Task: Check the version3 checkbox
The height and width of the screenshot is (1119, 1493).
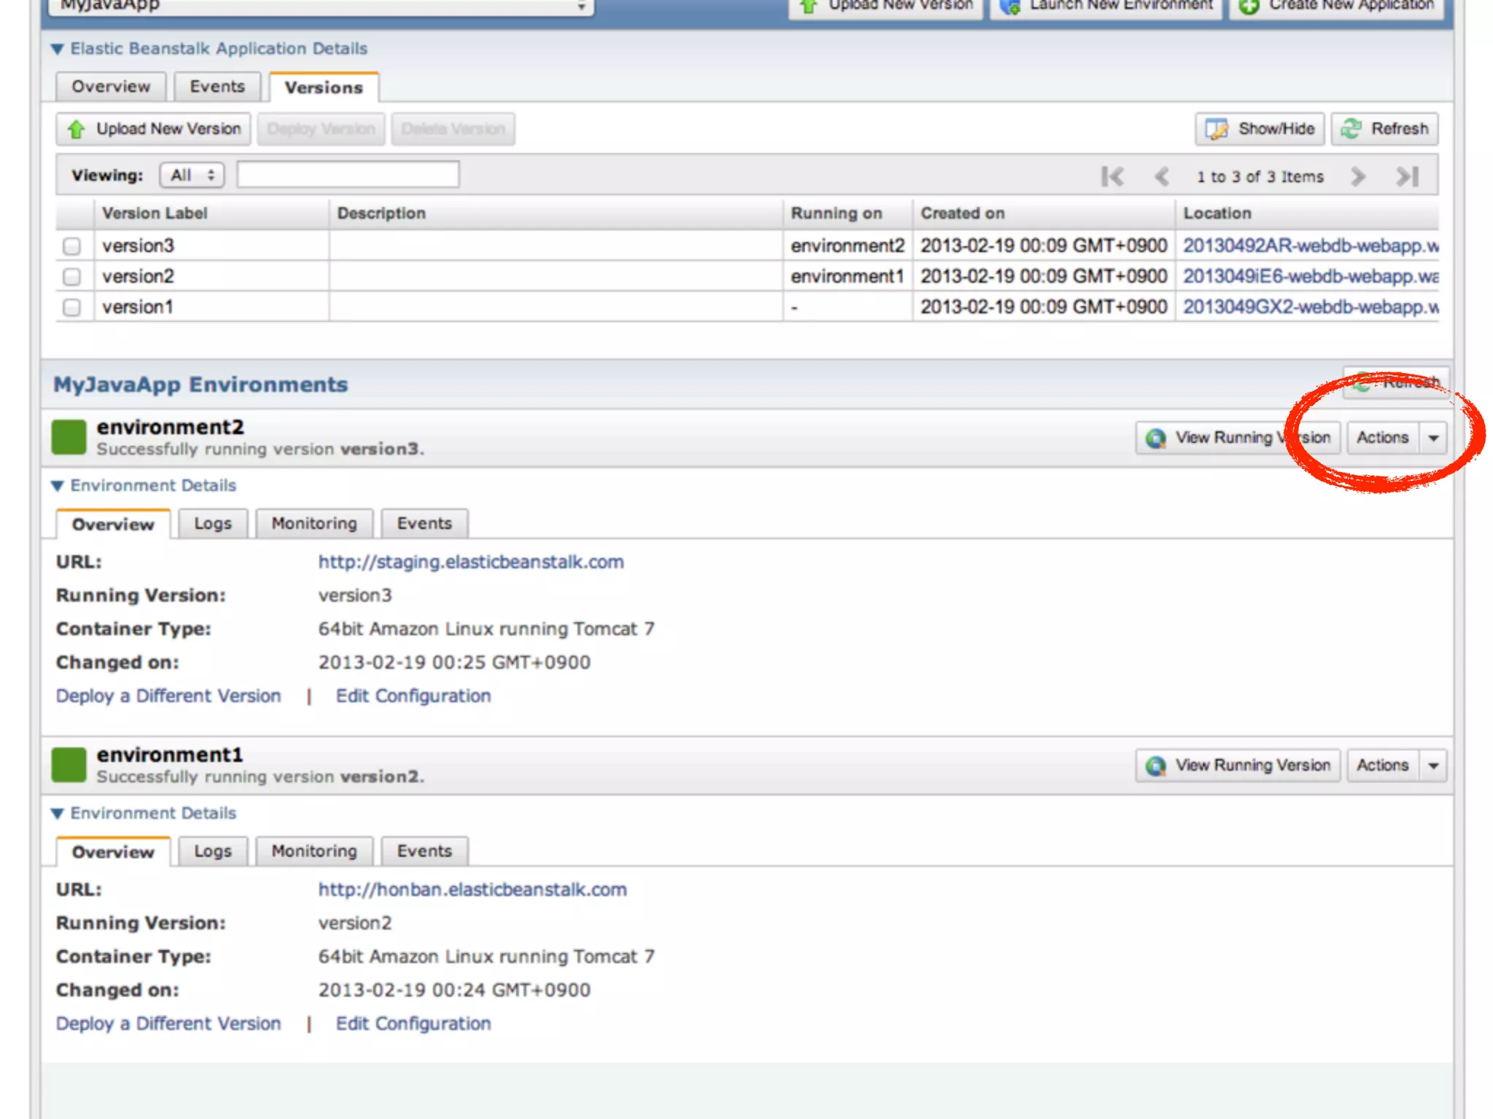Action: click(71, 246)
